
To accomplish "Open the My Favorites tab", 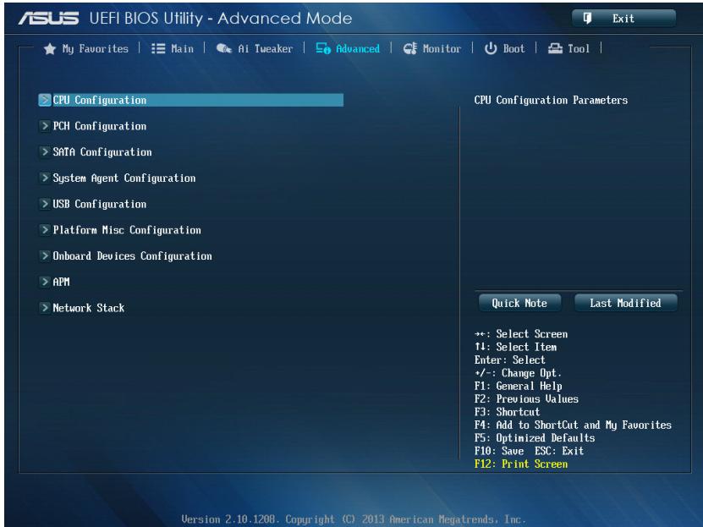I will click(x=86, y=48).
